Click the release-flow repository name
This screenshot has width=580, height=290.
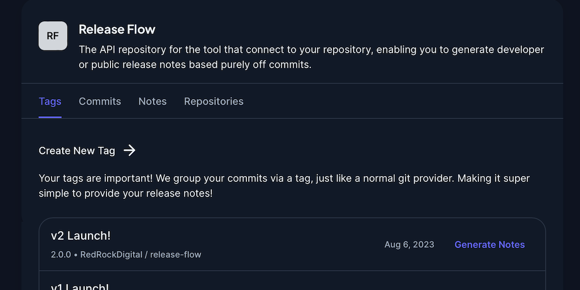(176, 255)
